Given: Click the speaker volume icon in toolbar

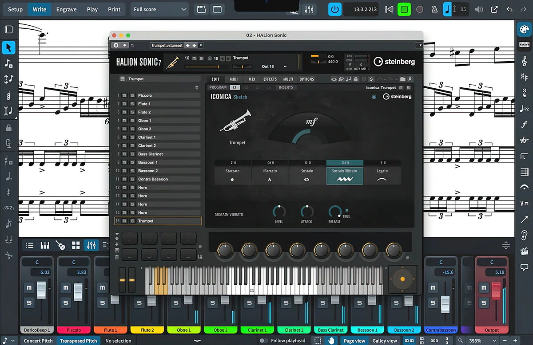Looking at the screenshot, I should coord(479,9).
